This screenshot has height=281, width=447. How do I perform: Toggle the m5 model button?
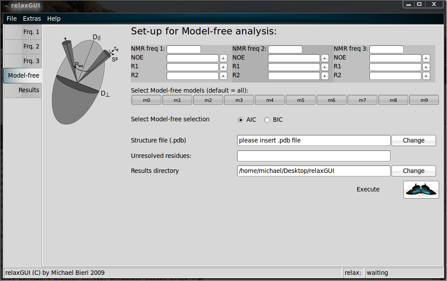[x=300, y=100]
